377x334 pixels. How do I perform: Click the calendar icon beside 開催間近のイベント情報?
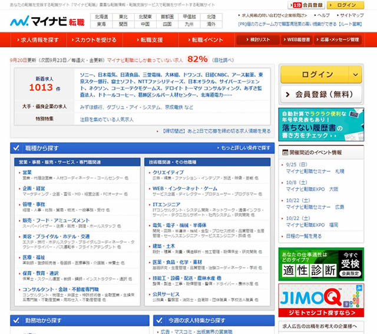(285, 152)
